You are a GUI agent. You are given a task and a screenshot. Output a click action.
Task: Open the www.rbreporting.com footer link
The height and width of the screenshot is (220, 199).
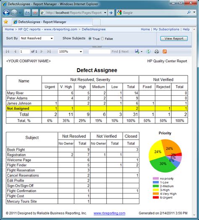110,213
